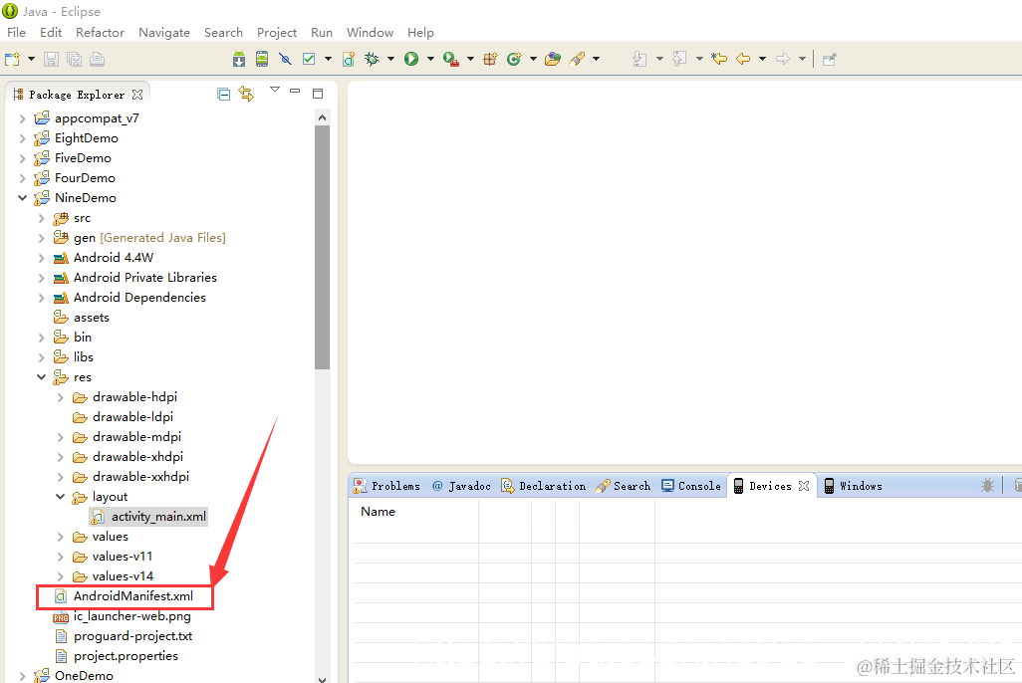Open the File menu

coord(16,33)
